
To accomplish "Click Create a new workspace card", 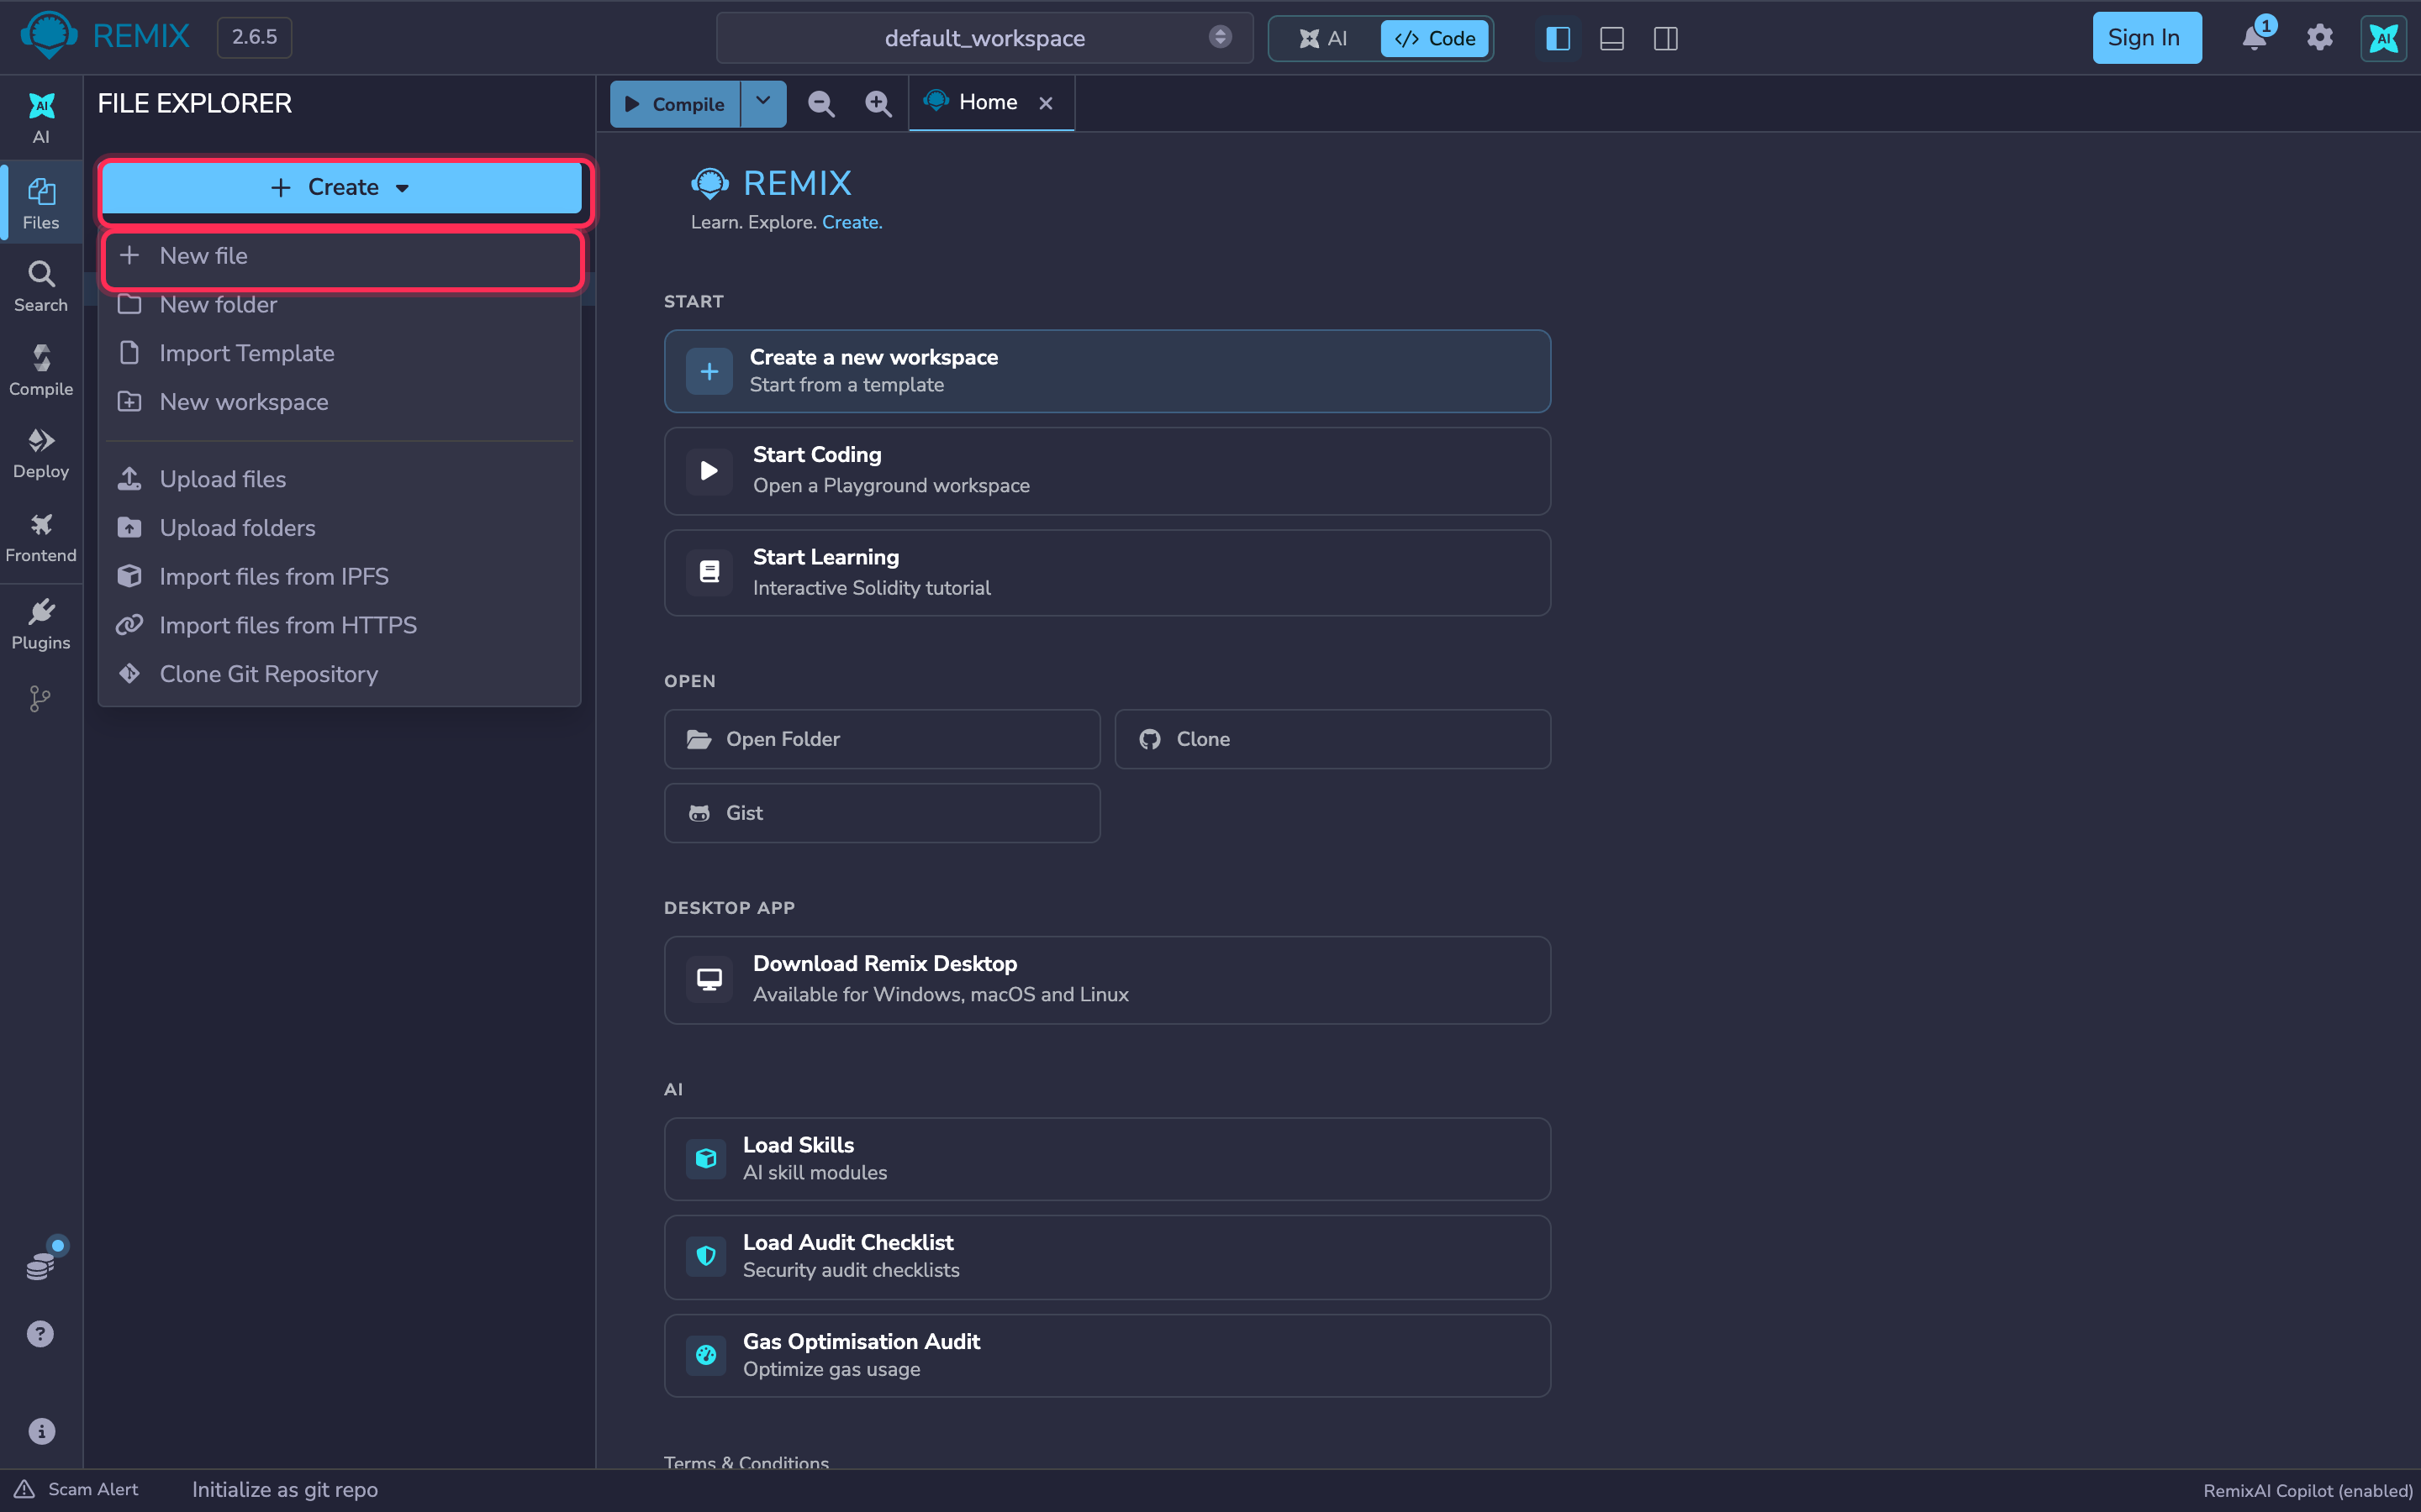I will (x=1106, y=371).
